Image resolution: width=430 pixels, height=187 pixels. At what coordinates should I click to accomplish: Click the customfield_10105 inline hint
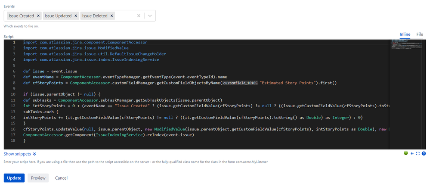pos(240,83)
